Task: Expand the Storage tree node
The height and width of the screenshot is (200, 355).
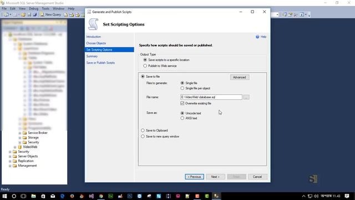Action: [x=20, y=138]
